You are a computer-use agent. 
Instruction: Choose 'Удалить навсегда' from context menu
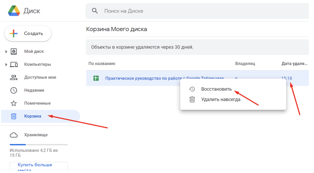click(221, 100)
